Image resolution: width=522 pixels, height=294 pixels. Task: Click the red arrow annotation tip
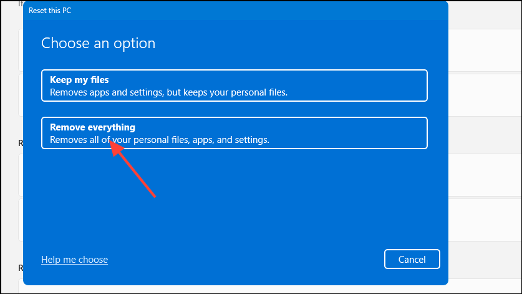[x=111, y=142]
